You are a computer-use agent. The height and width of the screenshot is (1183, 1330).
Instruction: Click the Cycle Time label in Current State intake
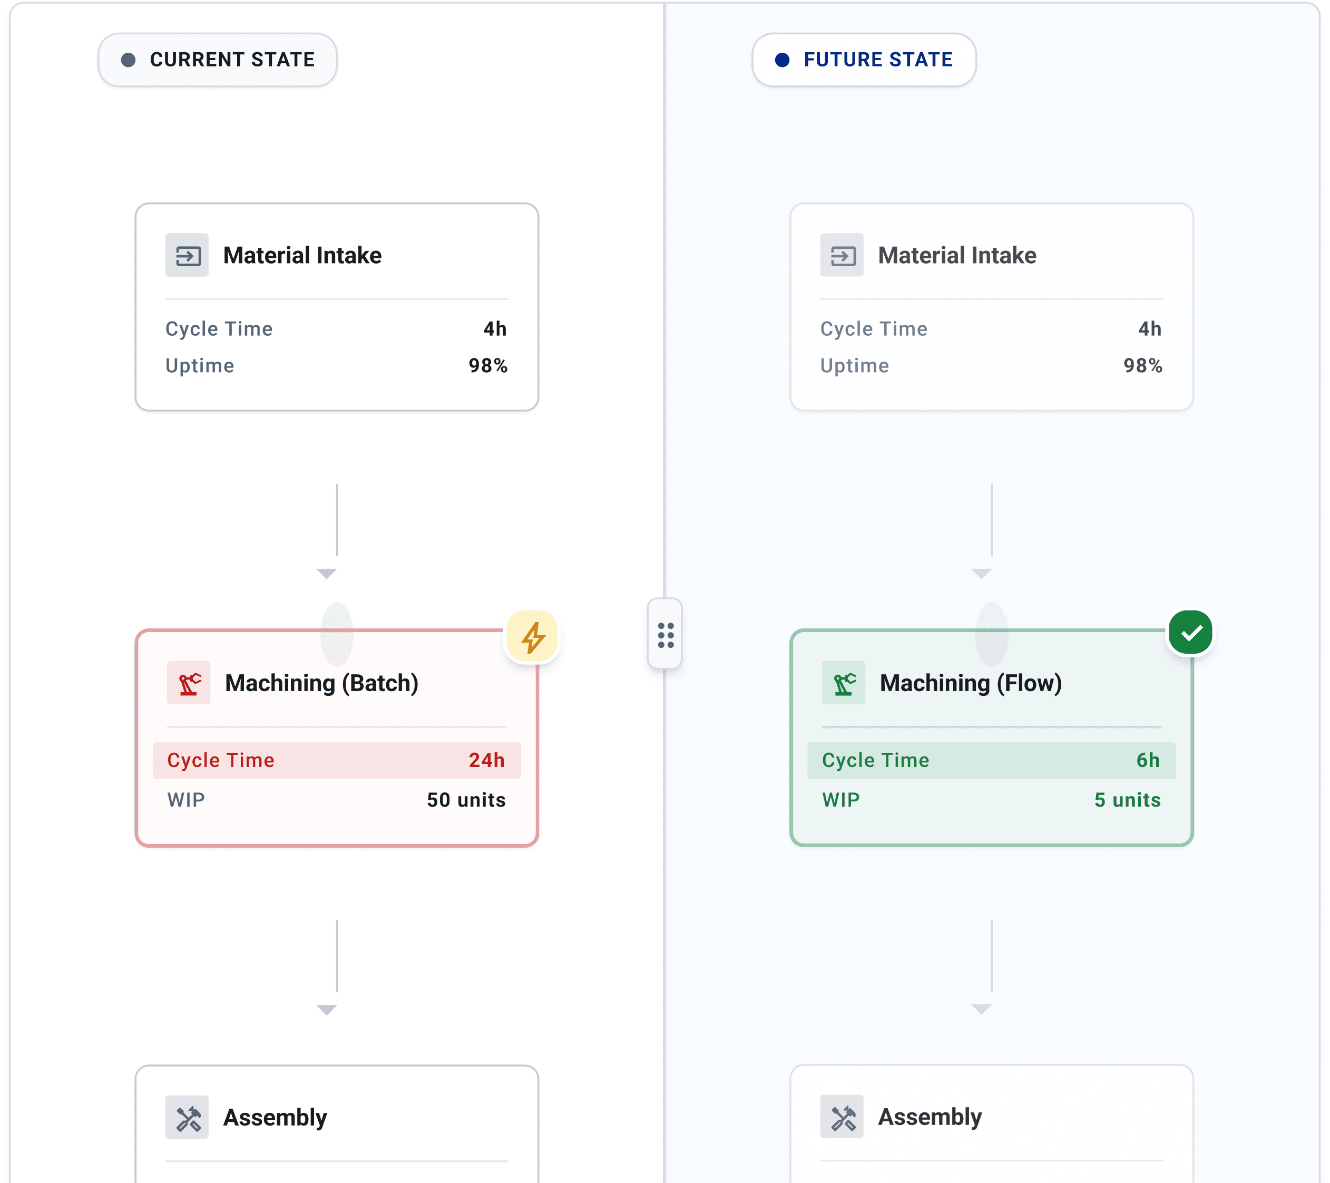click(219, 329)
